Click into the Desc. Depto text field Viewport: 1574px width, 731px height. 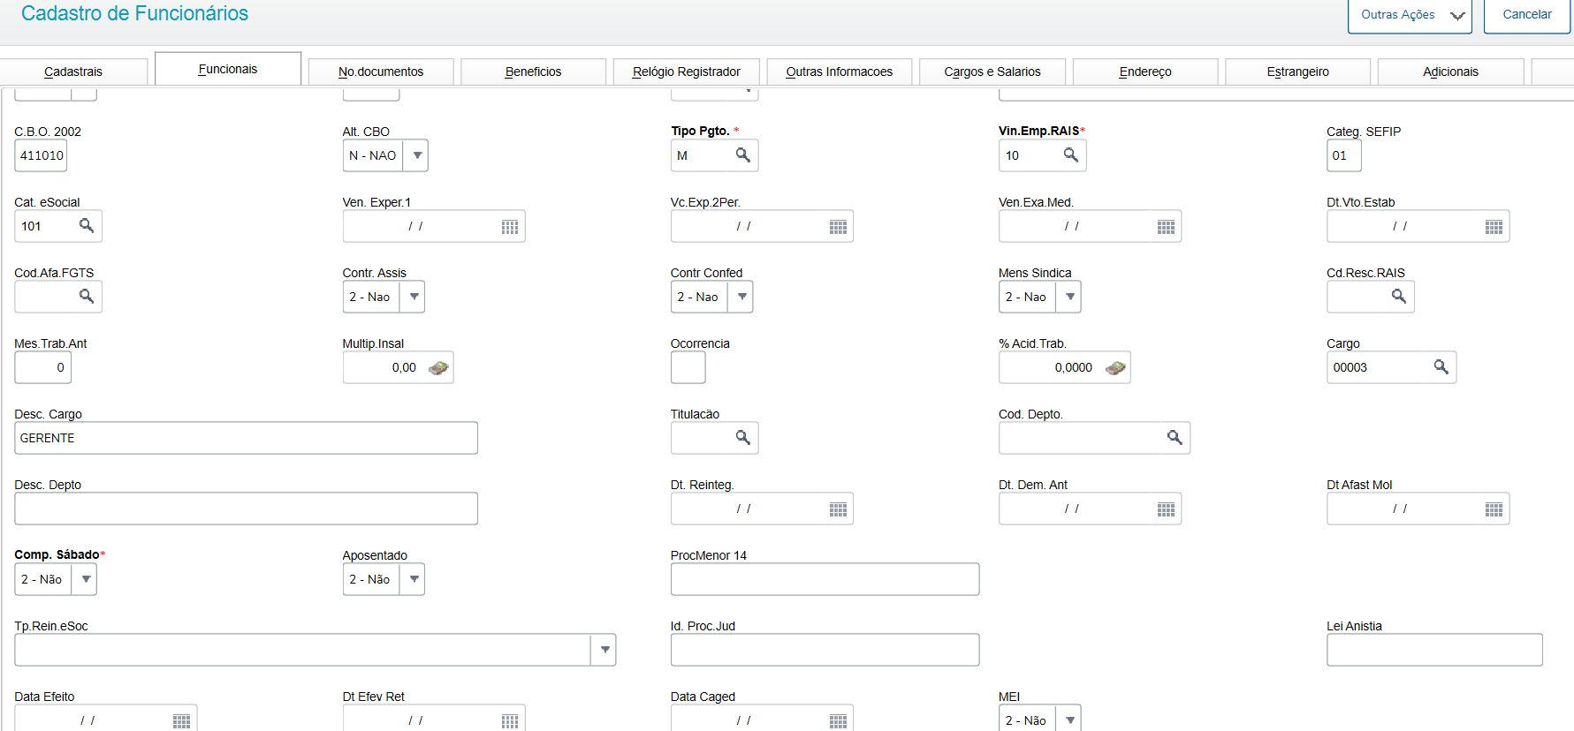coord(246,509)
